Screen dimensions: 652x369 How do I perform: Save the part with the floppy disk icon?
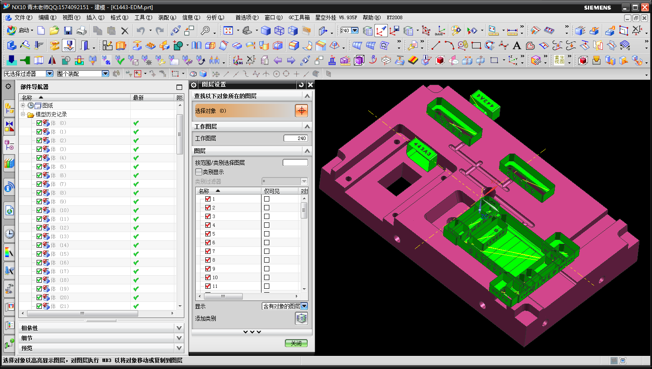click(68, 31)
